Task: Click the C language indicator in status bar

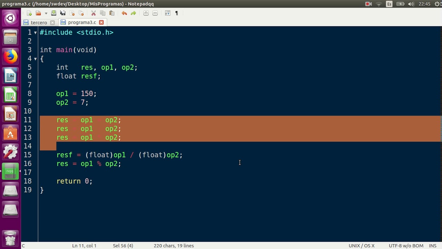Action: 23,246
